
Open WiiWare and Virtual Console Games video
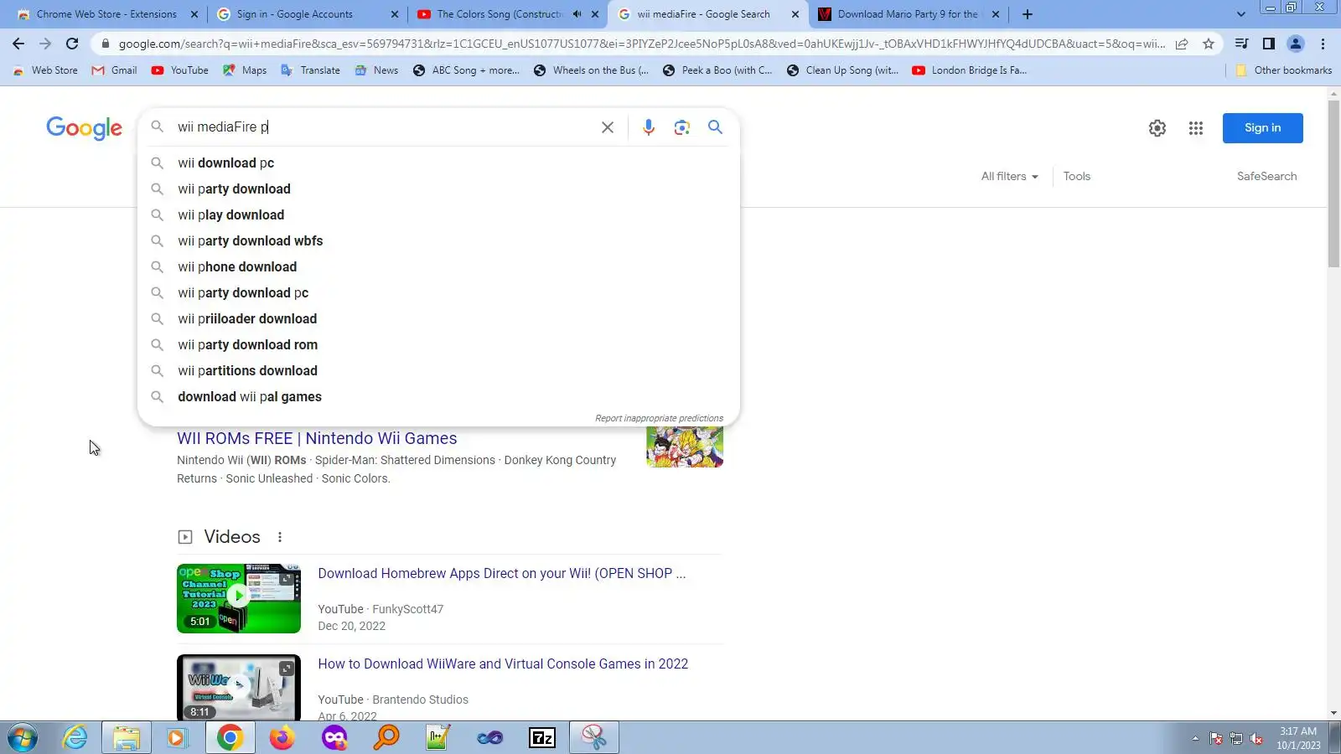503,664
